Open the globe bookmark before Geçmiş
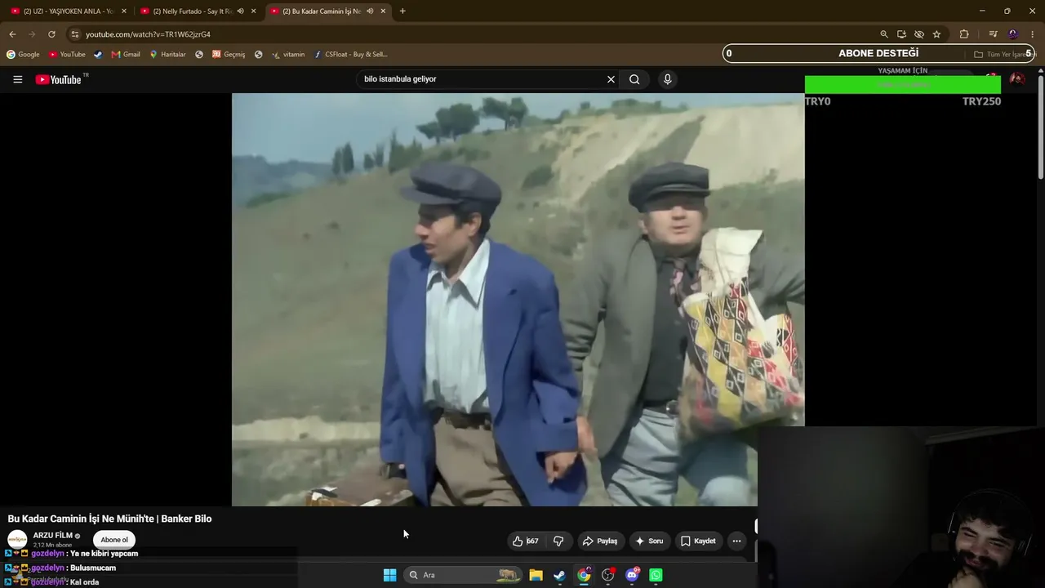The height and width of the screenshot is (588, 1045). click(x=199, y=55)
